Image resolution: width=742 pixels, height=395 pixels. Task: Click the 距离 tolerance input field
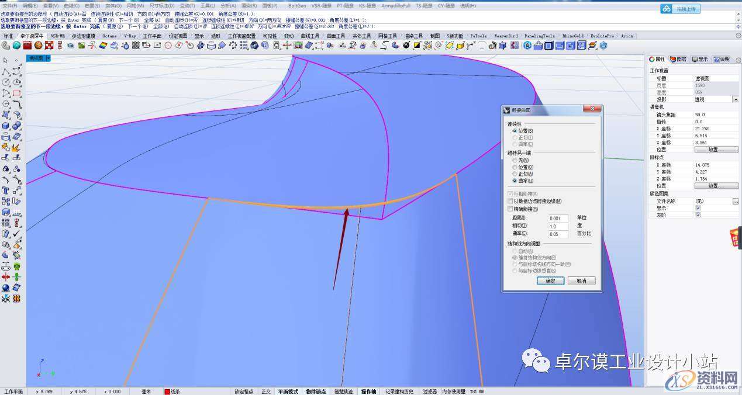pyautogui.click(x=558, y=219)
